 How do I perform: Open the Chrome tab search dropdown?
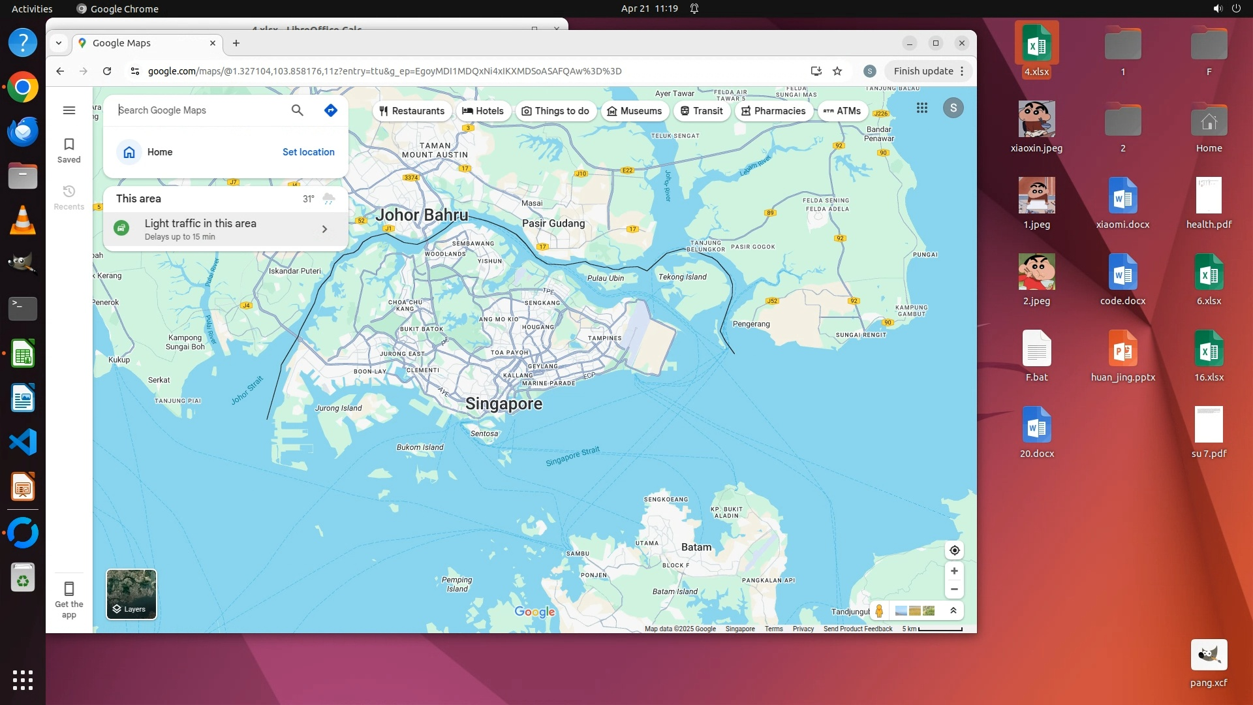coord(59,43)
